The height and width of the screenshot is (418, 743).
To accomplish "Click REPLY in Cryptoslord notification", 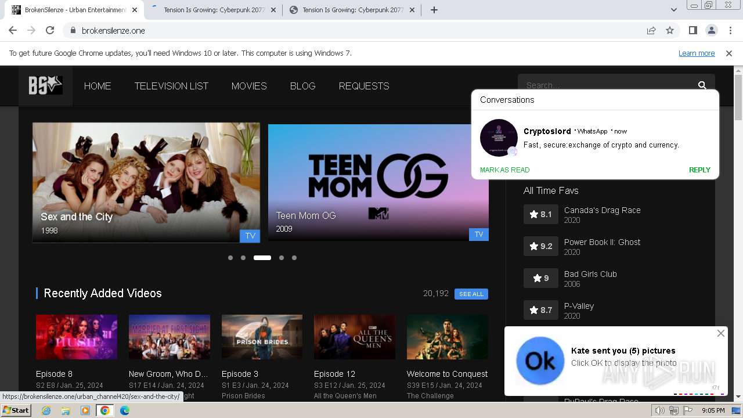I will pyautogui.click(x=699, y=170).
